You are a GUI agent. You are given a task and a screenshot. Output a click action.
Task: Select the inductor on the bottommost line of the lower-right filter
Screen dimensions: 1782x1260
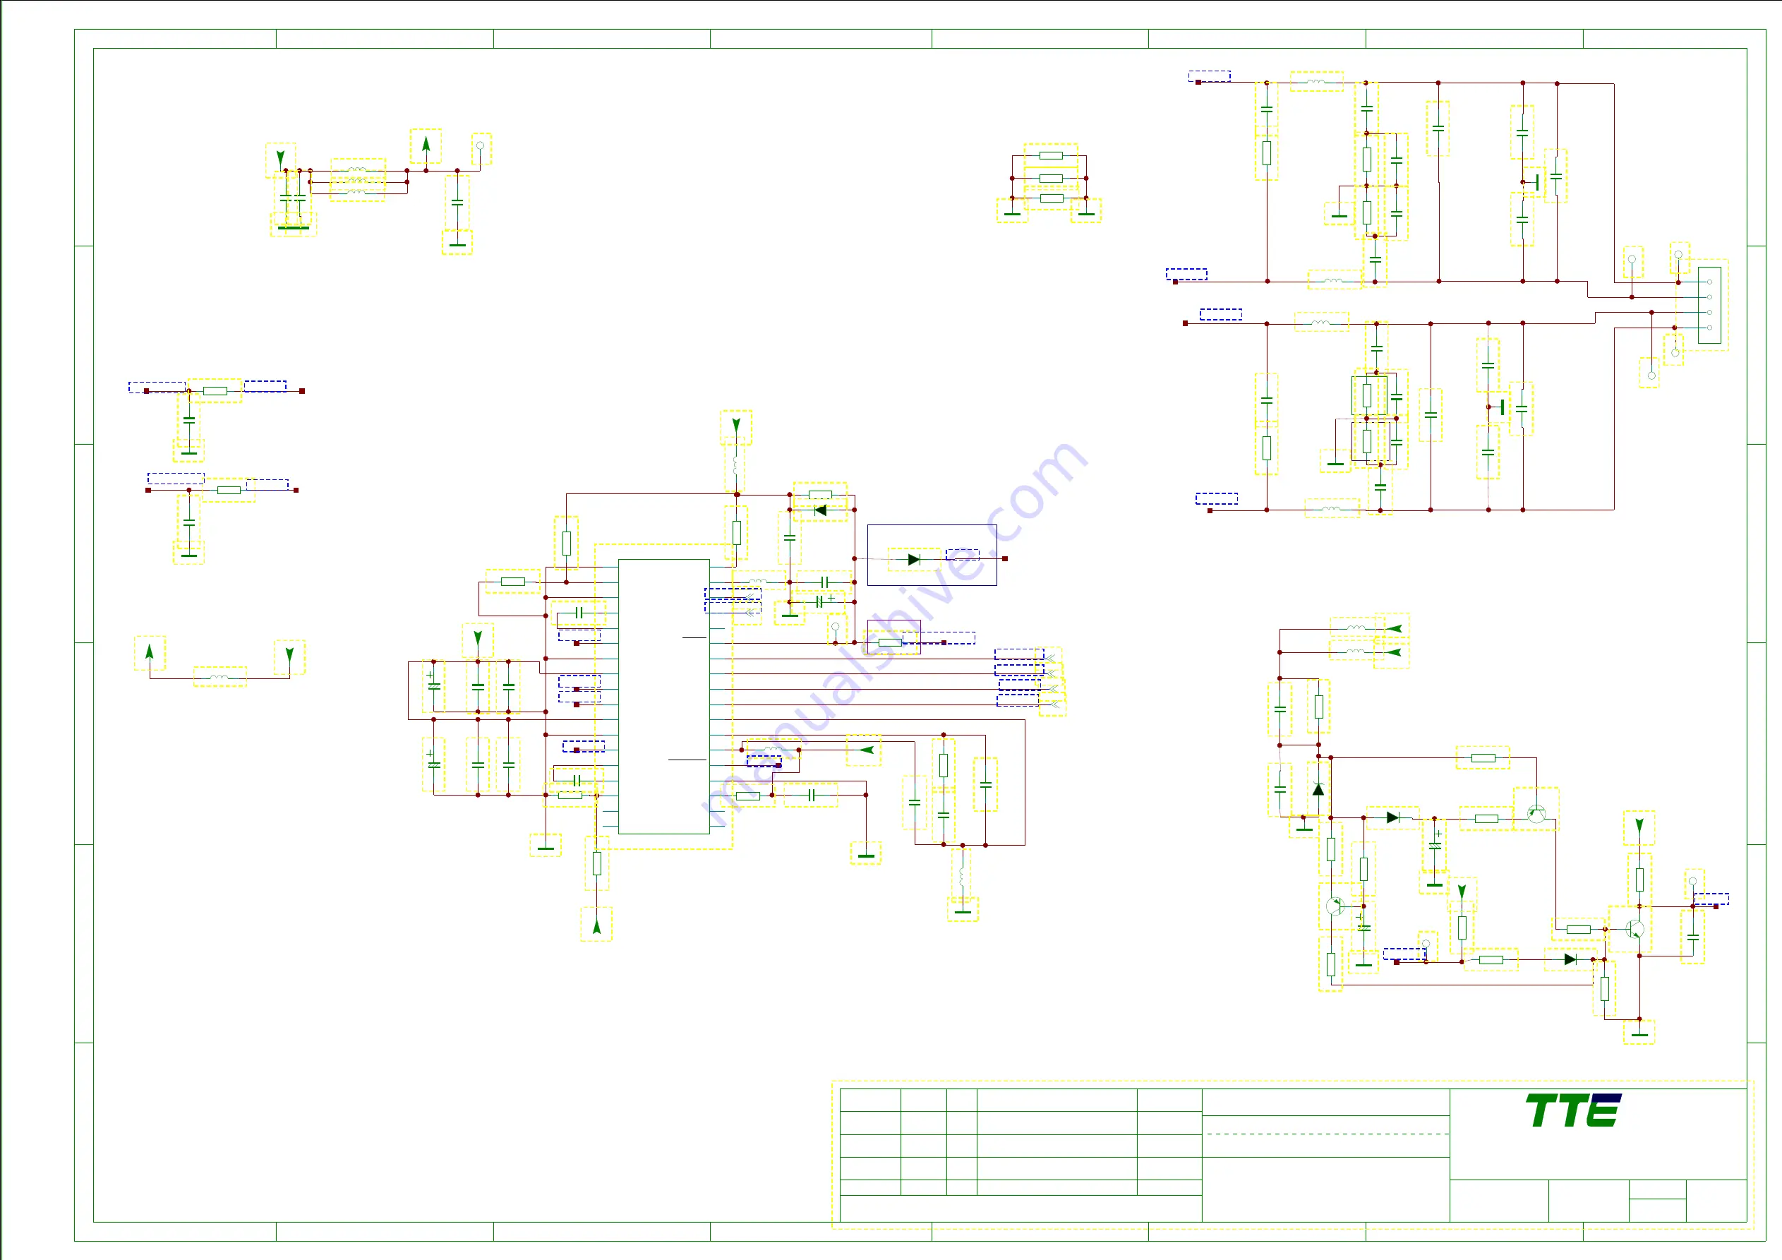(x=1332, y=509)
